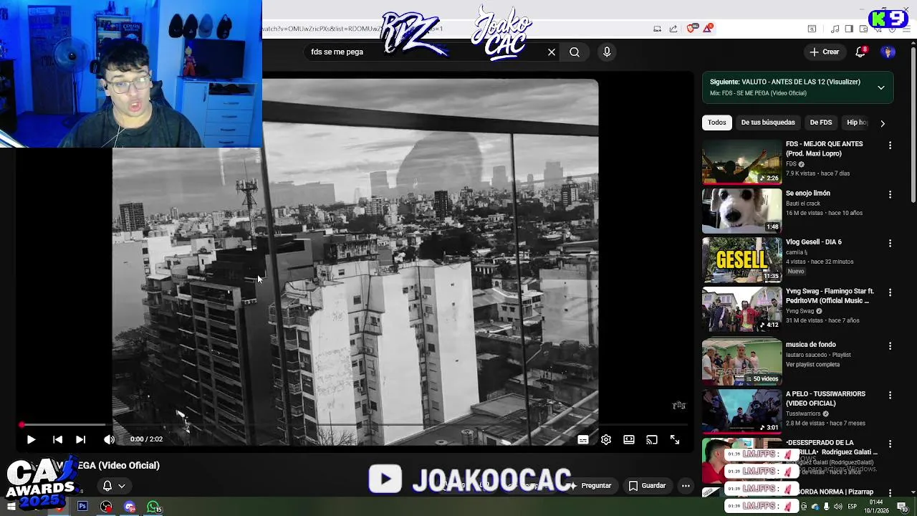The image size is (917, 516).
Task: Show more filter chips with right arrow
Action: 883,123
